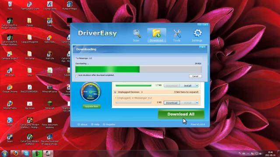Click the e-Messenger 112 gray progress bar
Viewport: 280px width, 157px height.
(133, 103)
